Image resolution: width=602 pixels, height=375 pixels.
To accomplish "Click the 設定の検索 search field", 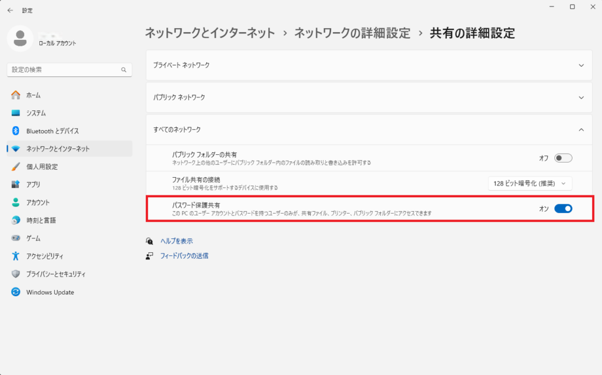I will point(65,70).
